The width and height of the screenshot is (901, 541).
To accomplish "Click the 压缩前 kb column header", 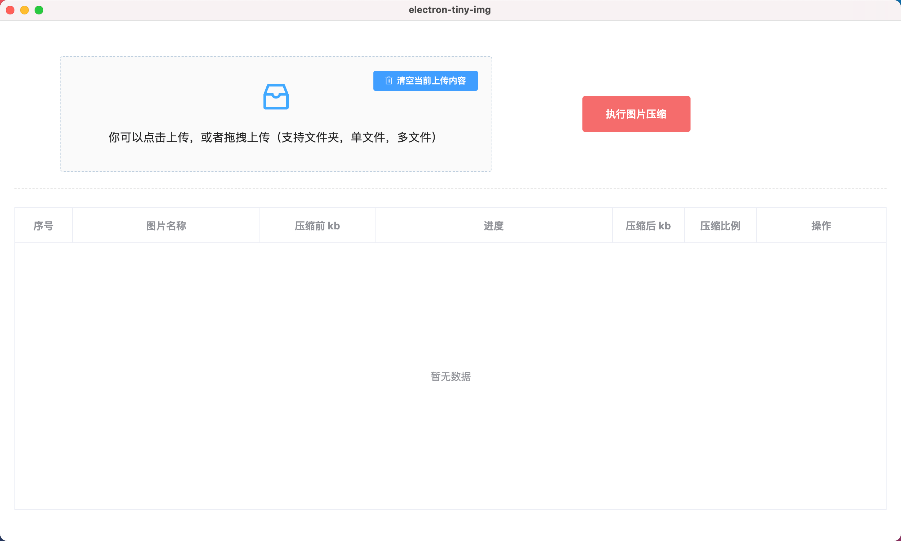I will point(317,226).
